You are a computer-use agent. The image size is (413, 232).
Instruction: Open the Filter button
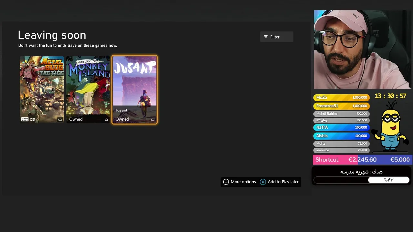(x=277, y=37)
